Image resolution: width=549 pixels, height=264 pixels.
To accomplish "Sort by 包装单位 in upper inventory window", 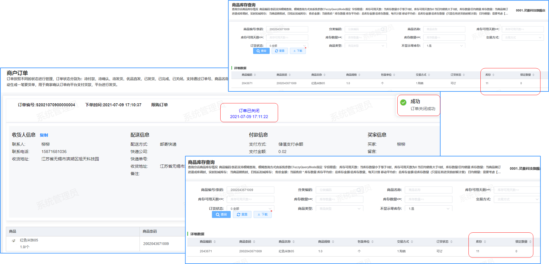I will [x=394, y=75].
